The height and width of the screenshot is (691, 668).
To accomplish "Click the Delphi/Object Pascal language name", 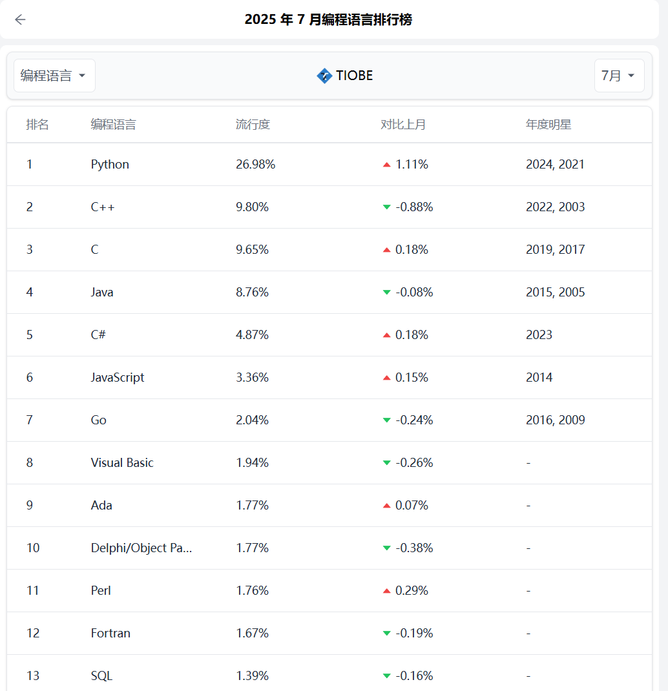I will tap(141, 548).
